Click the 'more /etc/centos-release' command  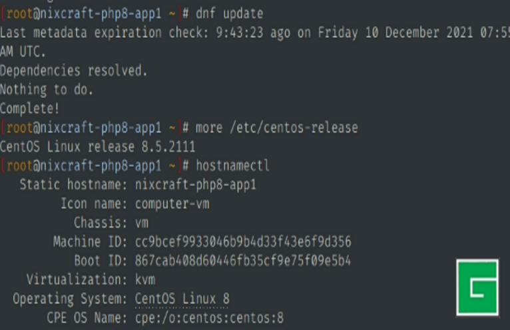[x=276, y=127]
